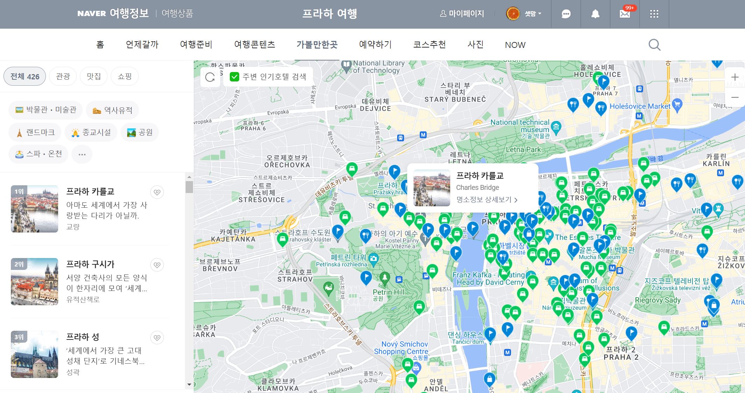Viewport: 745px width, 393px height.
Task: Filter by 박물관·미술관 category
Action: 46,110
